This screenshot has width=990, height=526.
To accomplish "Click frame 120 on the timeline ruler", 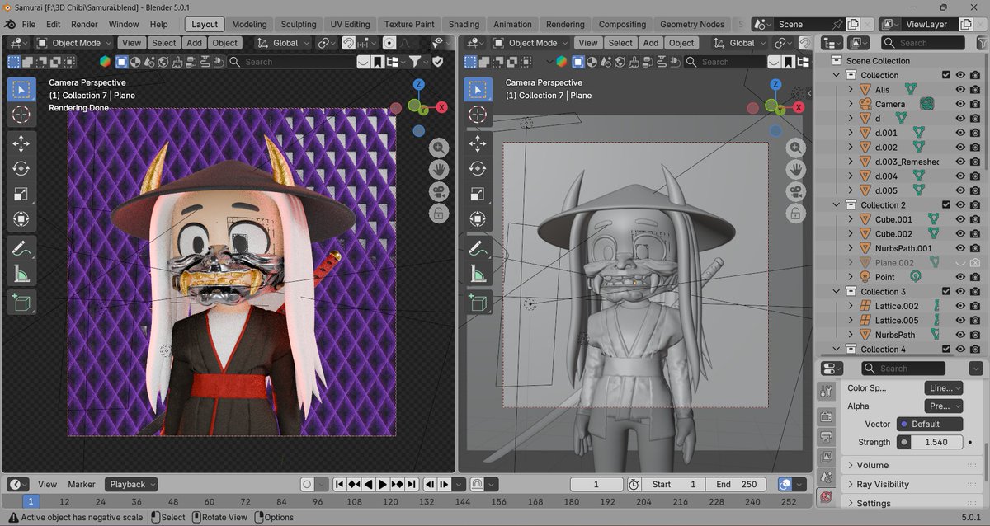I will [390, 501].
